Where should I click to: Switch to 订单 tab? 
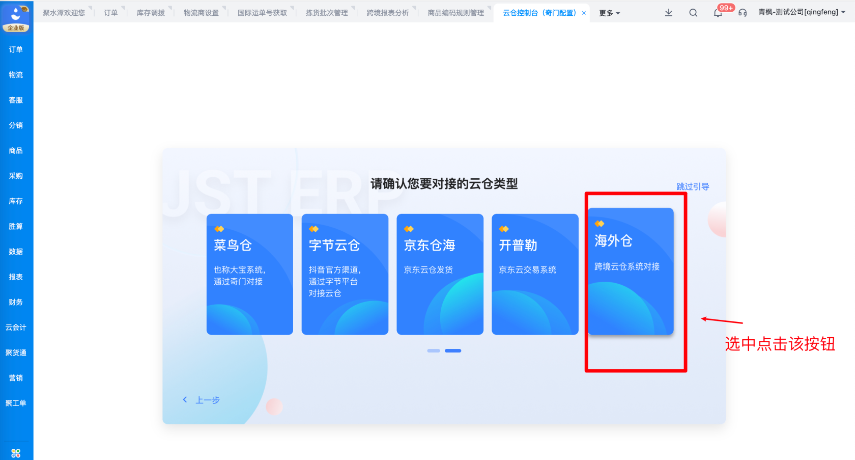[x=111, y=13]
